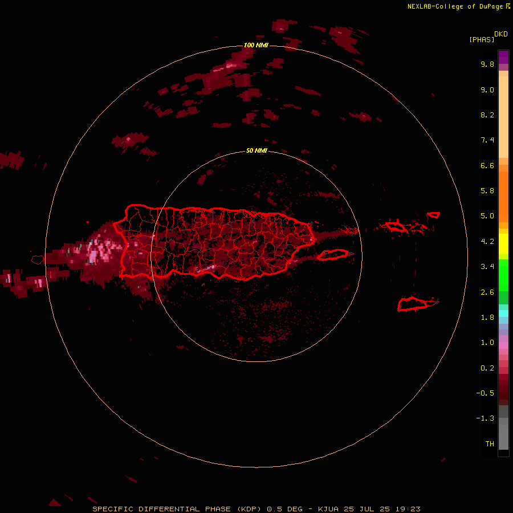Click the St. Croix island outline in the southeast
Screen dimensions: 513x513
pos(413,304)
